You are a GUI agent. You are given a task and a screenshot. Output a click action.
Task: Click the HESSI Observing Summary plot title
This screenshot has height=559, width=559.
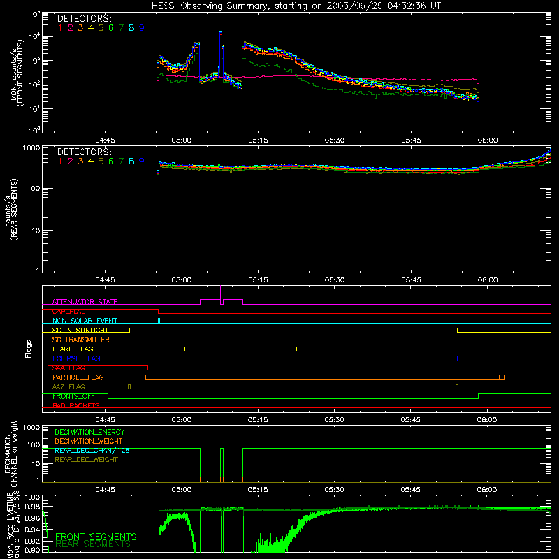click(x=296, y=6)
